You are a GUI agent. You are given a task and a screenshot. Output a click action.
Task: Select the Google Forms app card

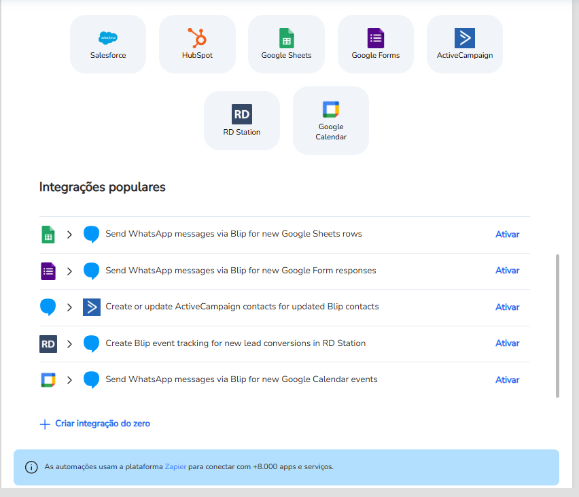(x=376, y=44)
